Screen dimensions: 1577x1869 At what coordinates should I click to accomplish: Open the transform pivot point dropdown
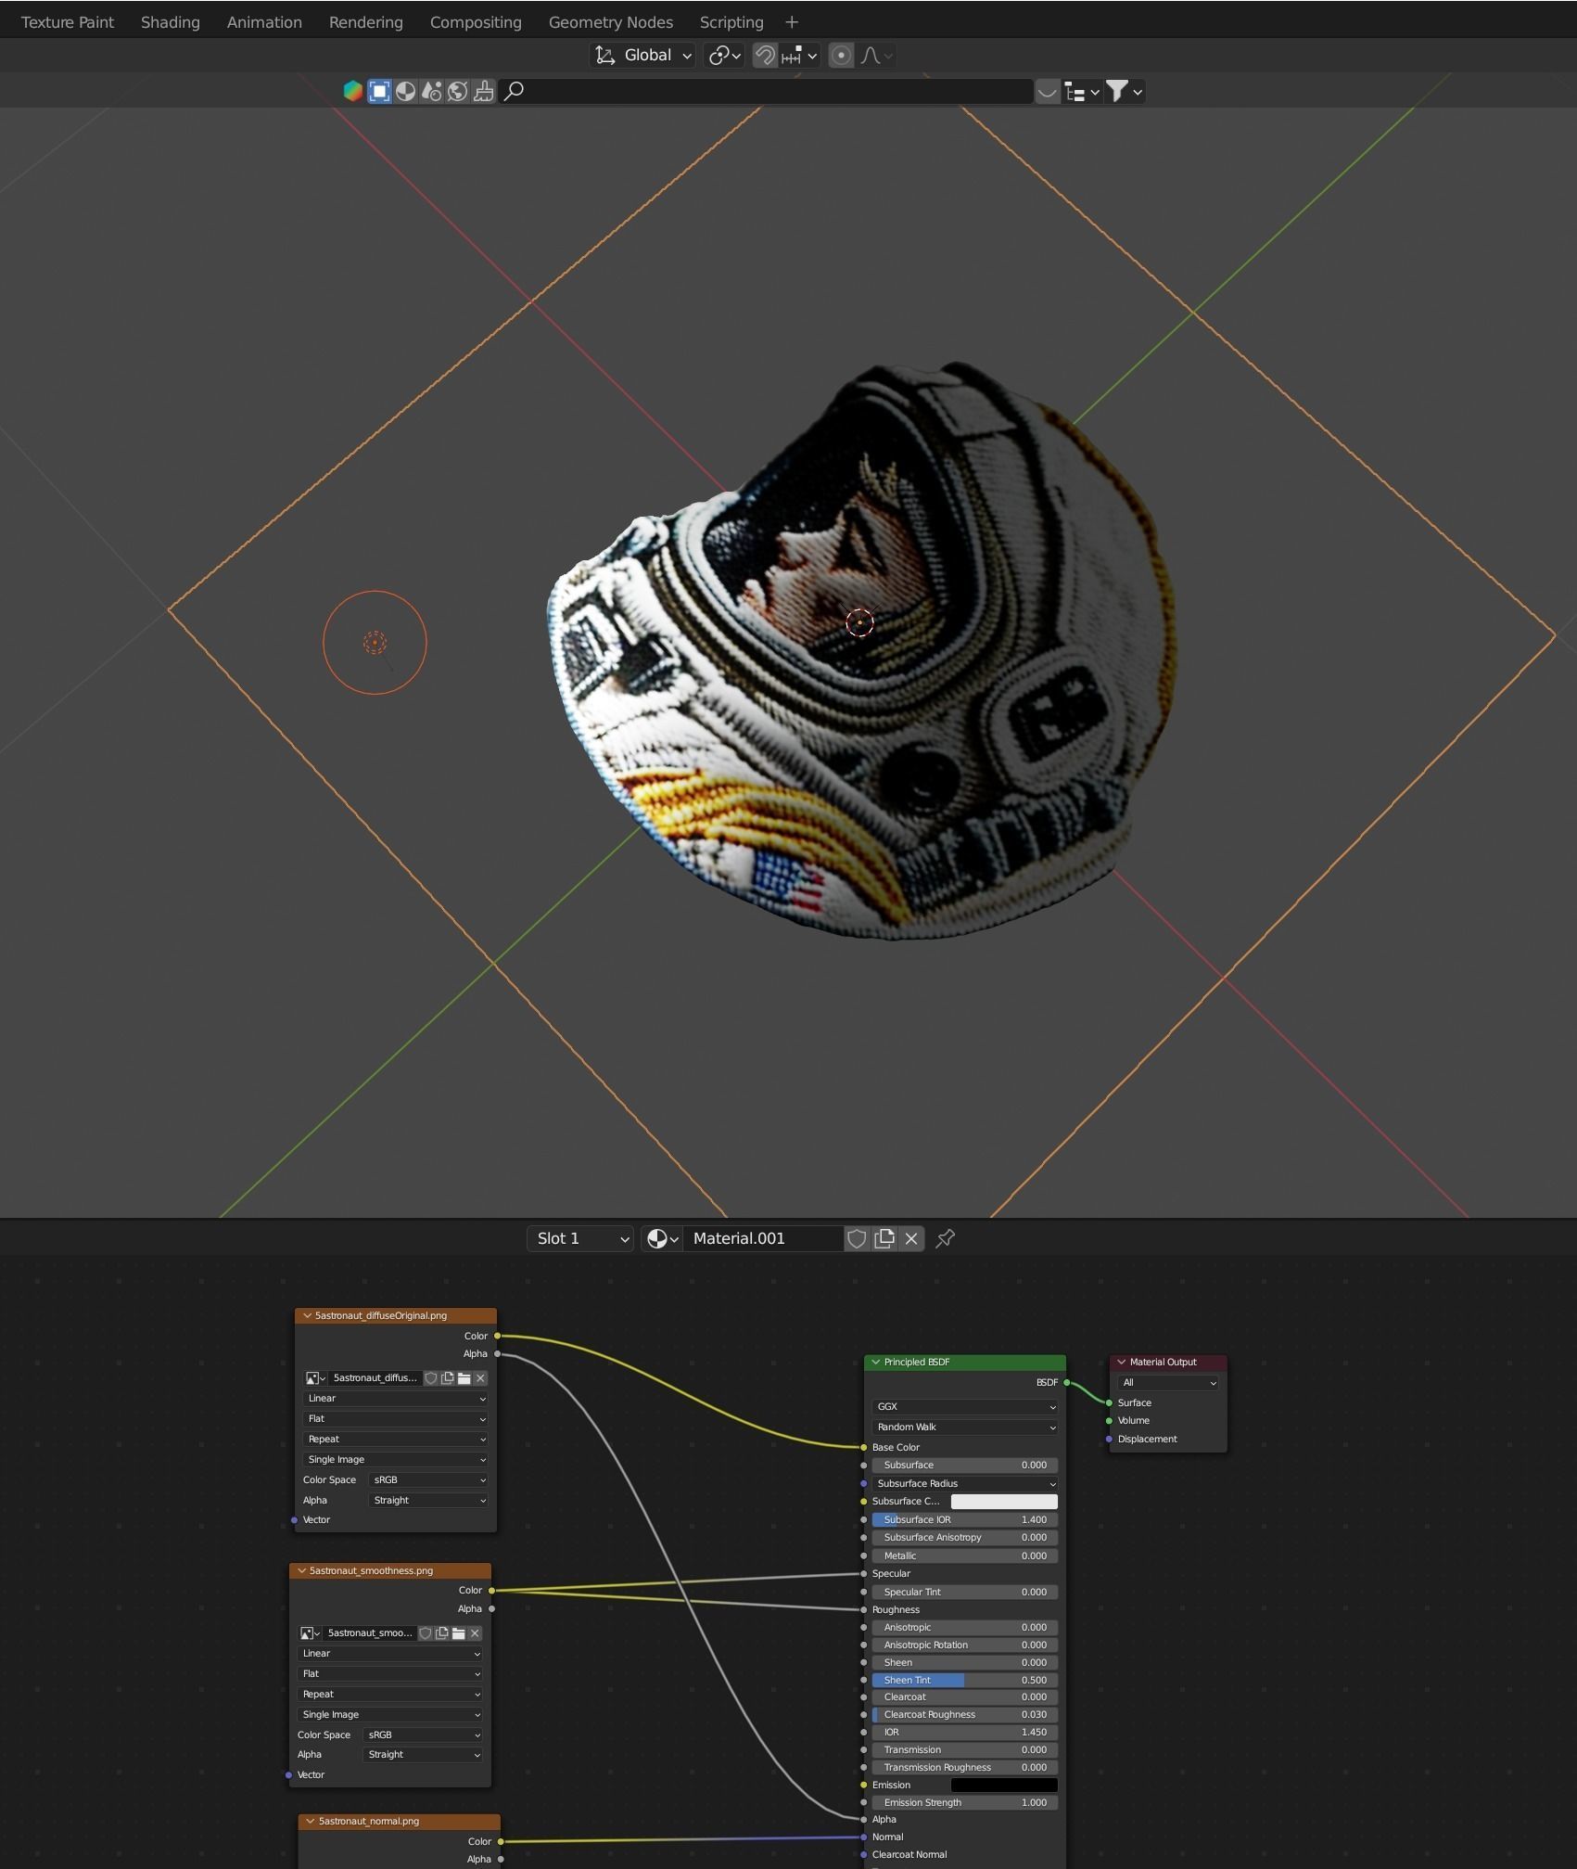click(724, 56)
